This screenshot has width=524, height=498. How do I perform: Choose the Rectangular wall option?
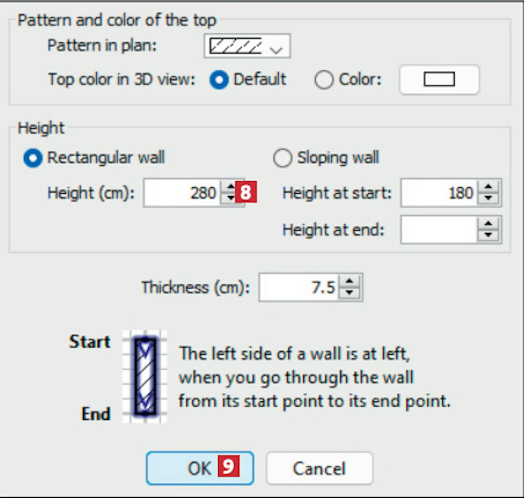tap(33, 158)
